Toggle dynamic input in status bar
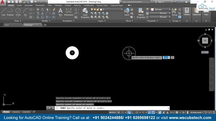 point(129,113)
